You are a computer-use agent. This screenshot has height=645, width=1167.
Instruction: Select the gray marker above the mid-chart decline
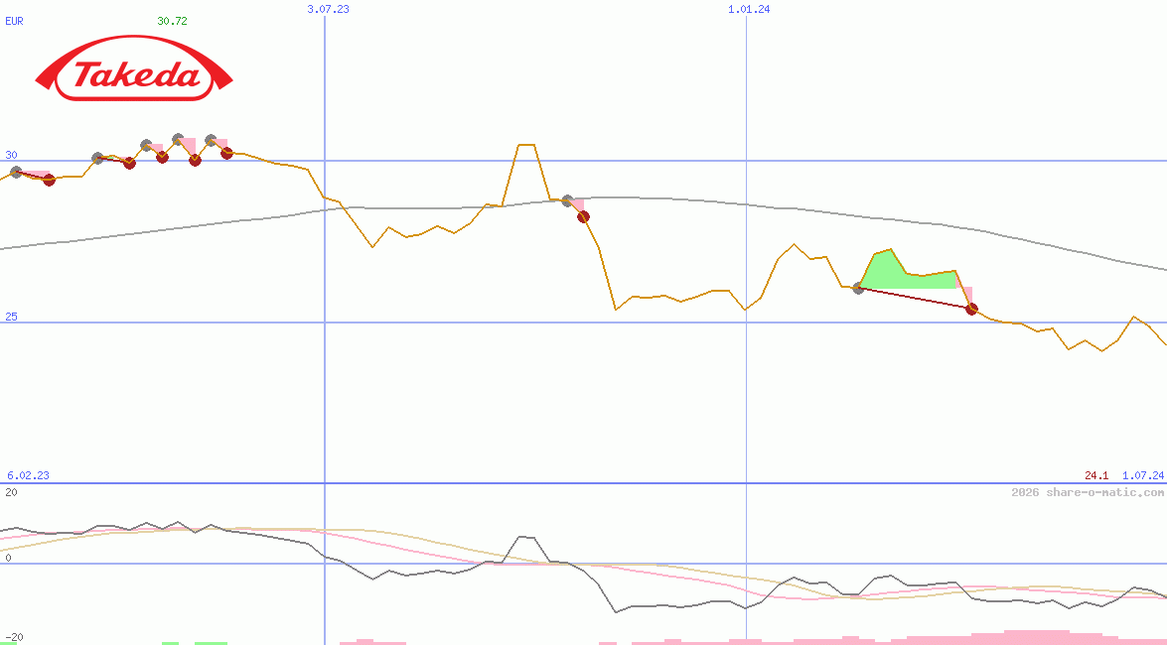coord(567,200)
